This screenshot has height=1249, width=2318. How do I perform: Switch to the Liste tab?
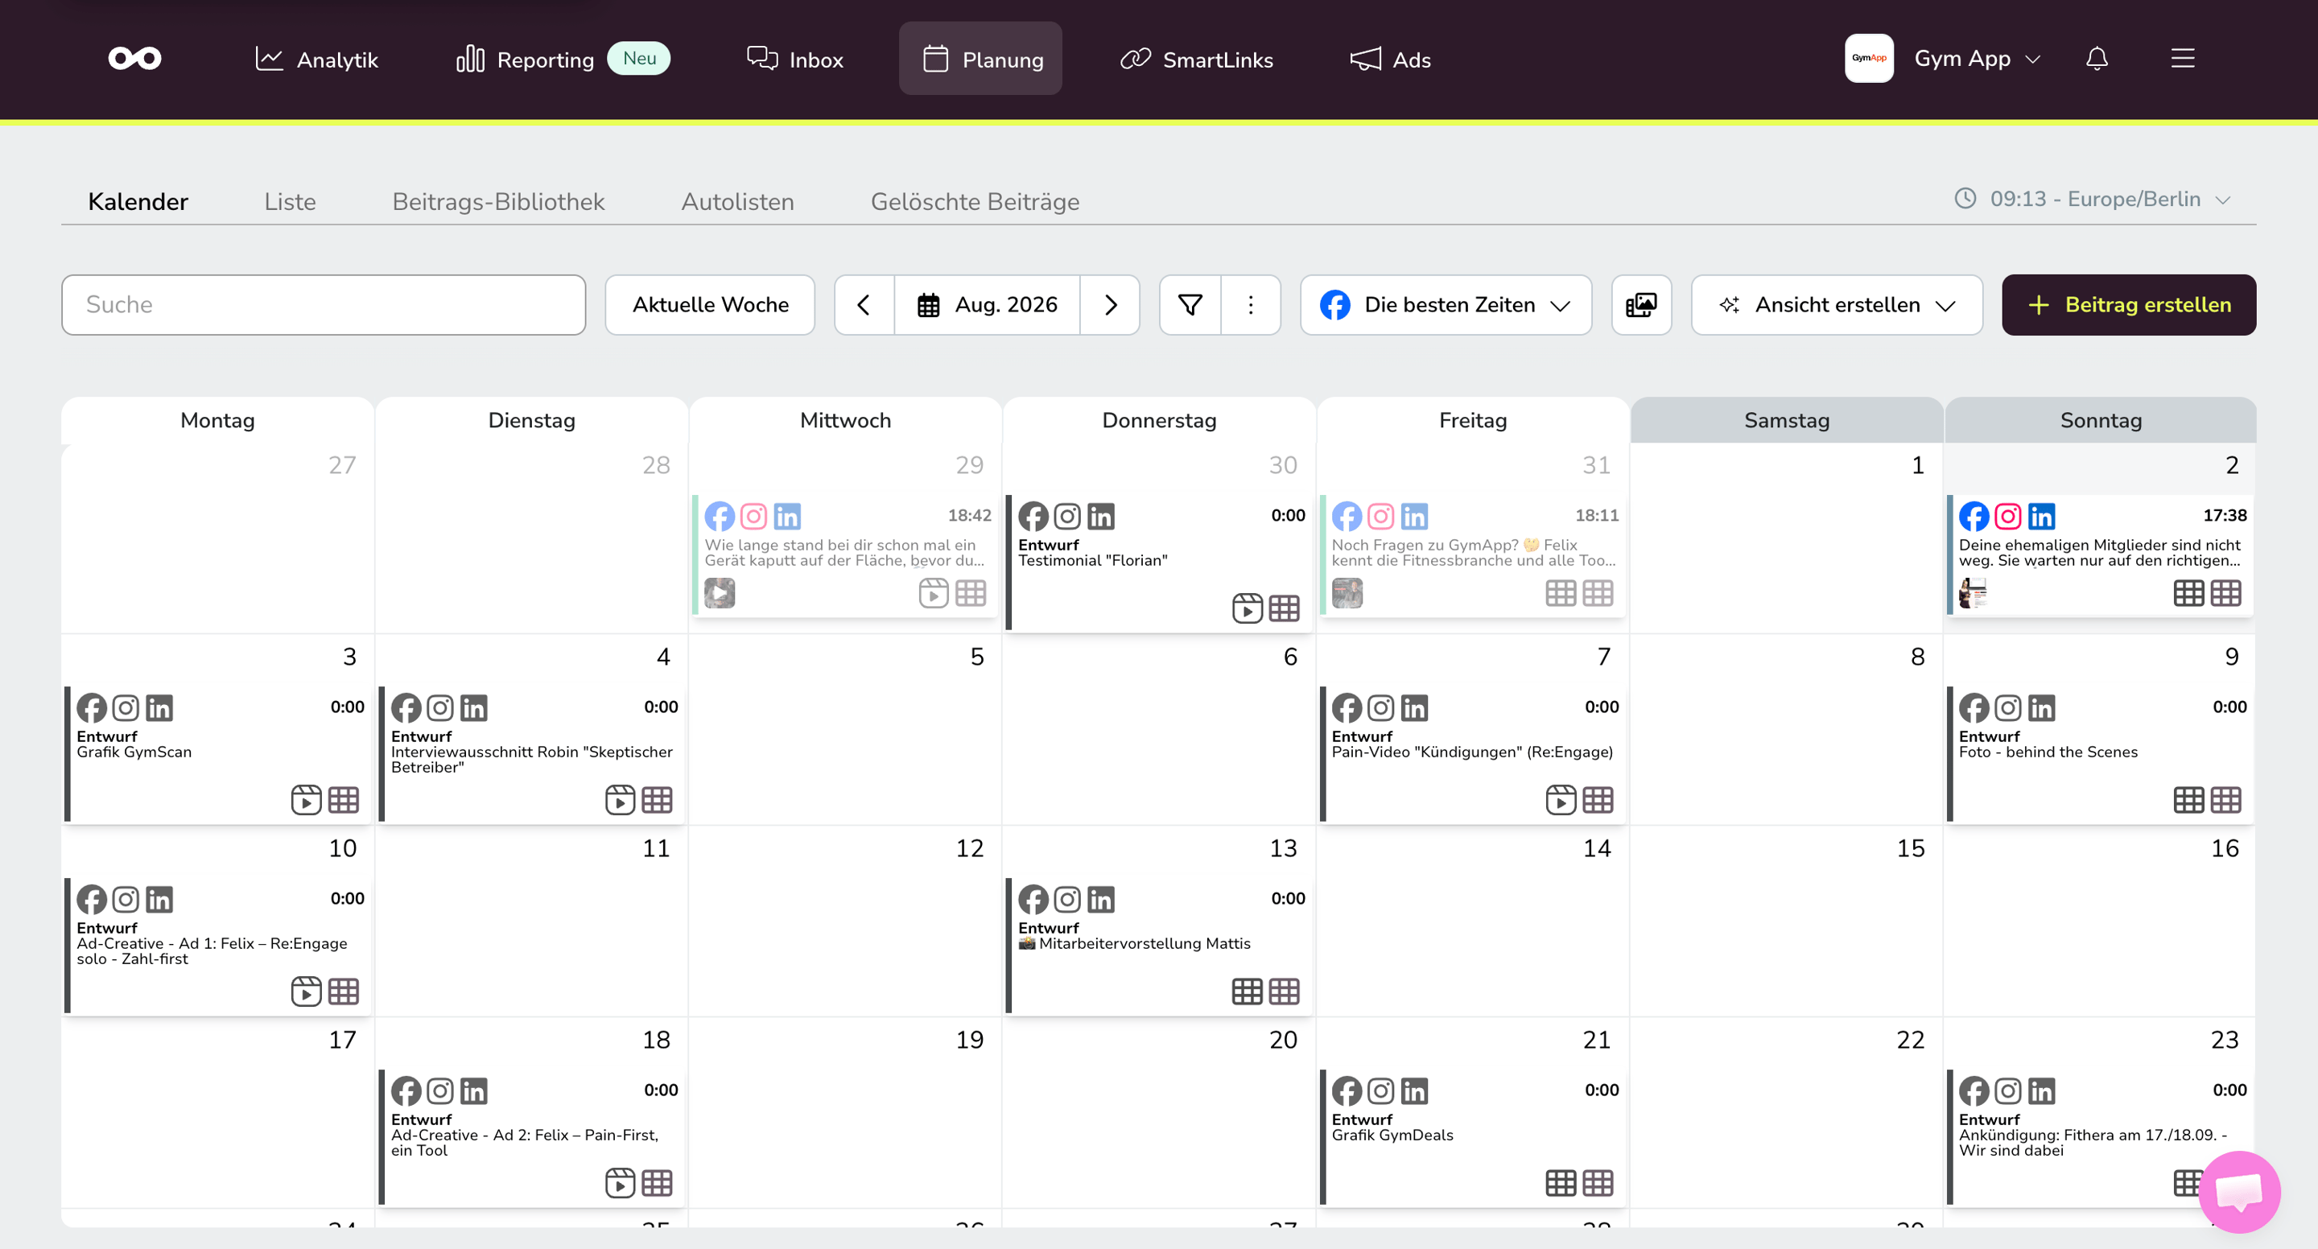(x=290, y=201)
